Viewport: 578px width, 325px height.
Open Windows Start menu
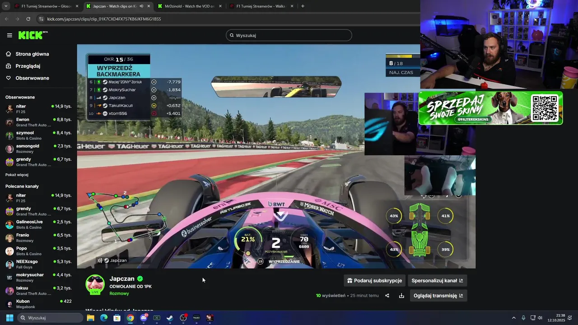pos(9,318)
